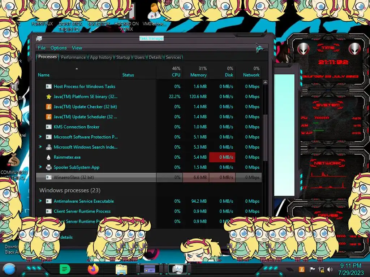Open the VM0Technic desktop shortcut

(155, 14)
